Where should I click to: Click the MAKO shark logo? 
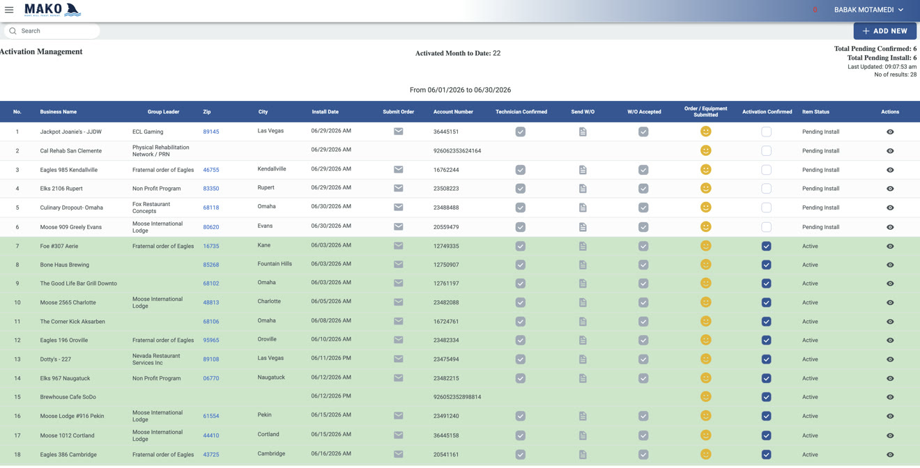pyautogui.click(x=53, y=10)
